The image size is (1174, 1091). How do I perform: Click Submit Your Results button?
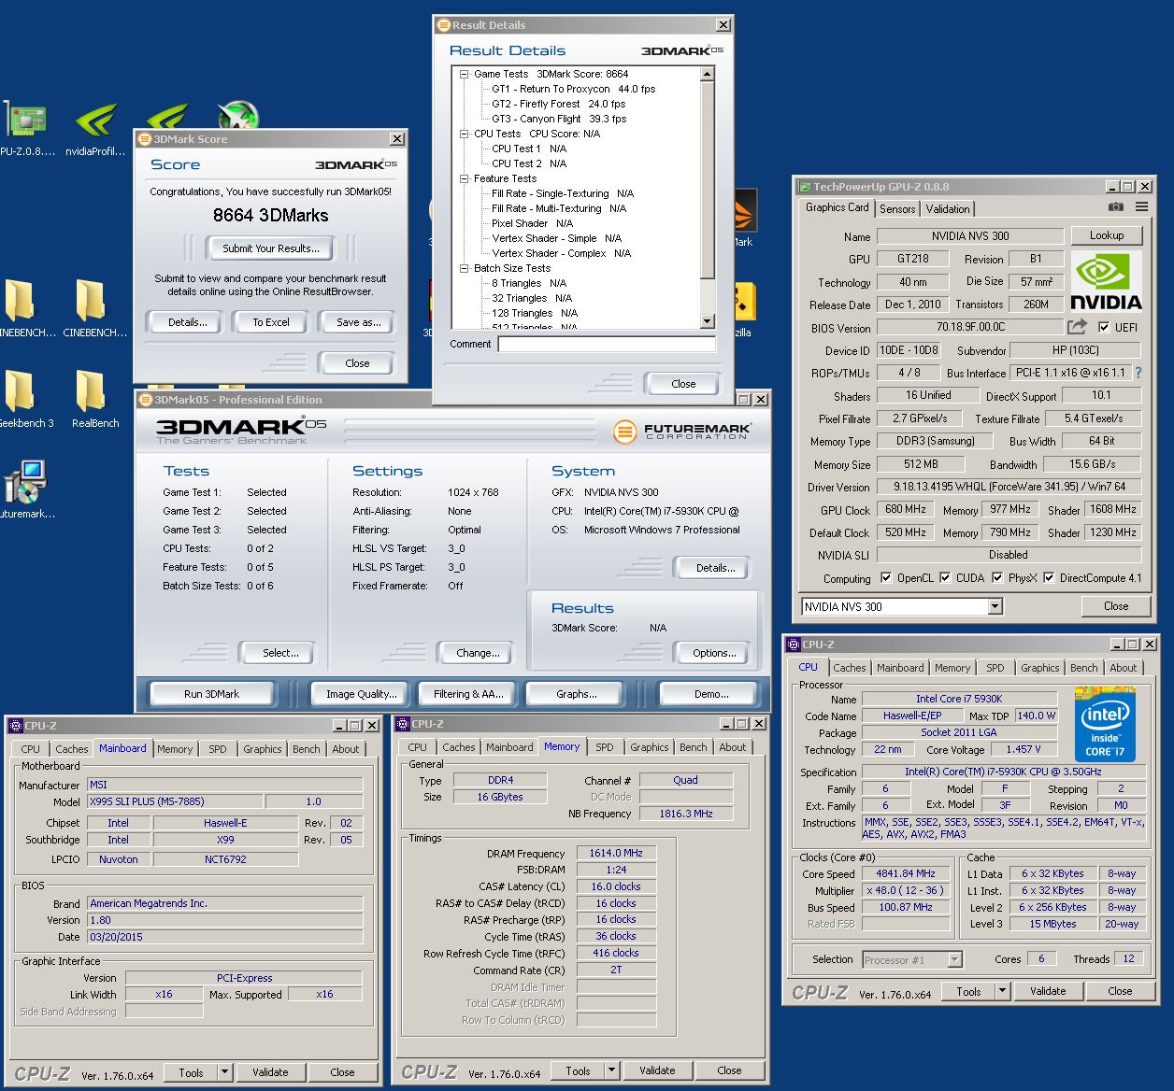(271, 248)
